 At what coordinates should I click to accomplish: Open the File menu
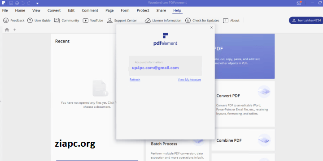pyautogui.click(x=5, y=10)
